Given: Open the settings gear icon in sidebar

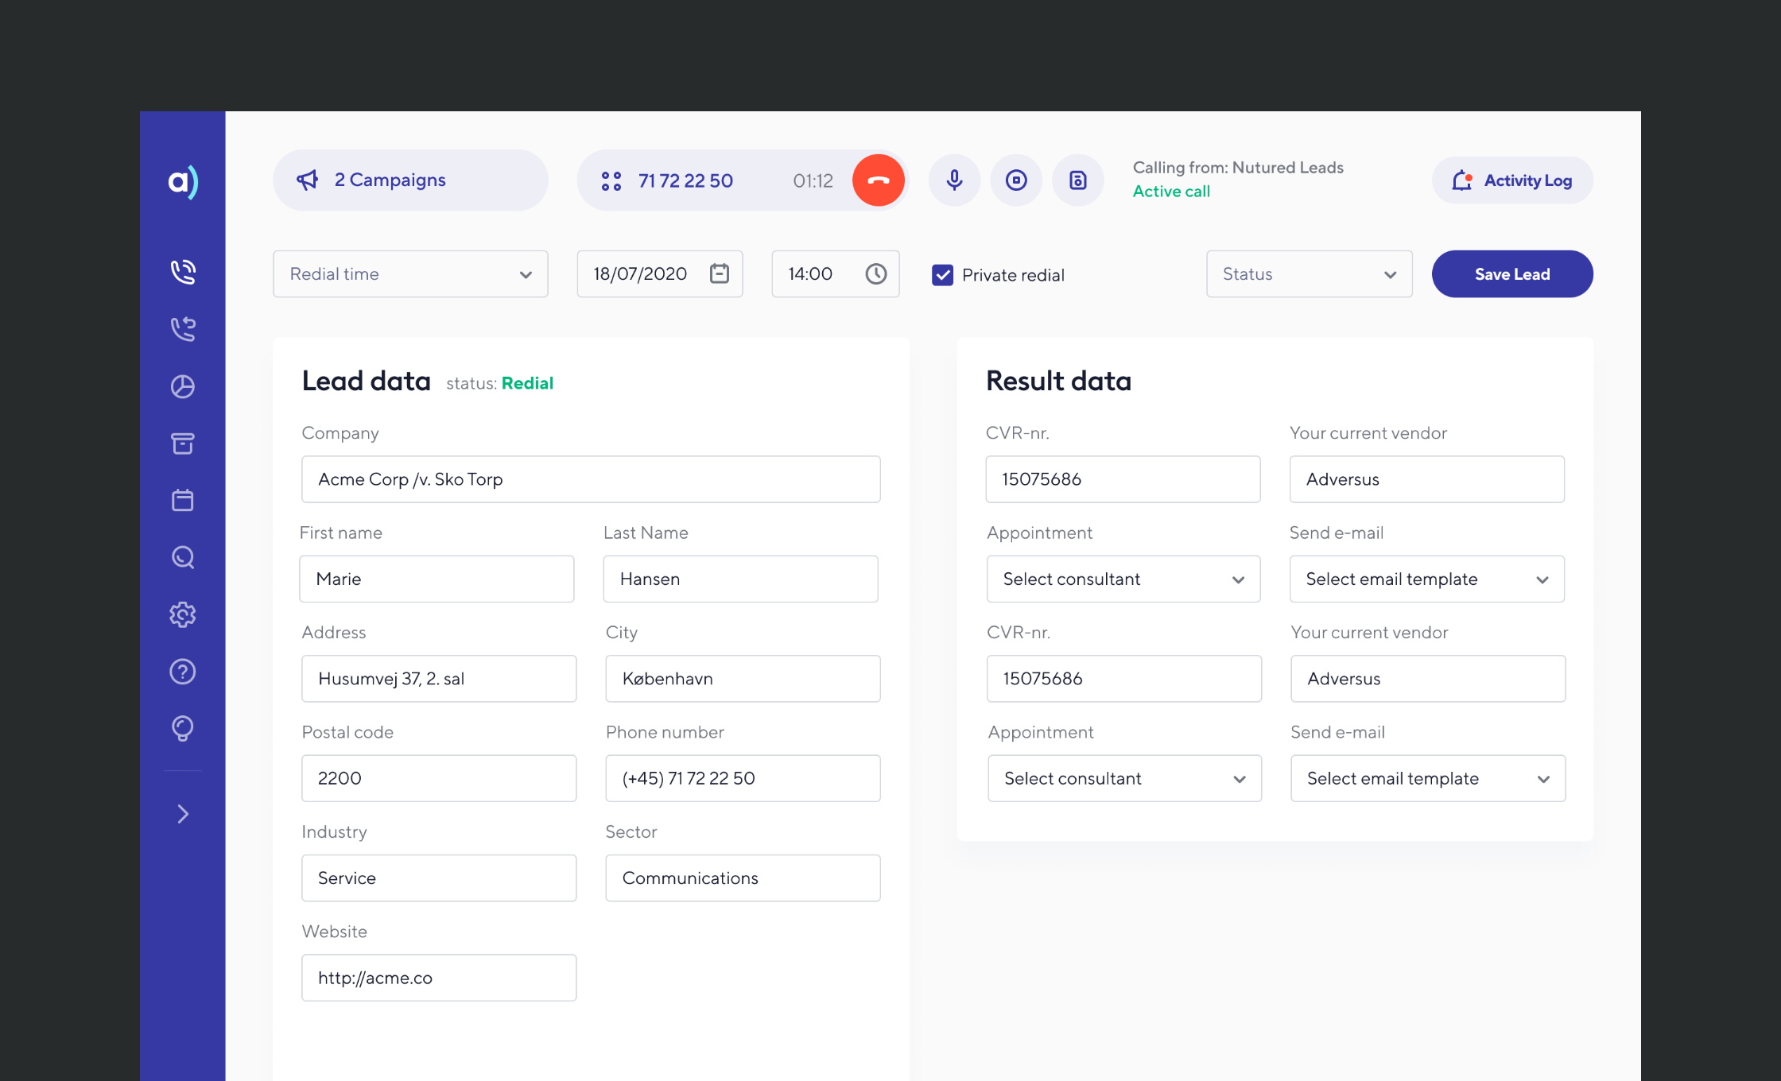Looking at the screenshot, I should (183, 614).
